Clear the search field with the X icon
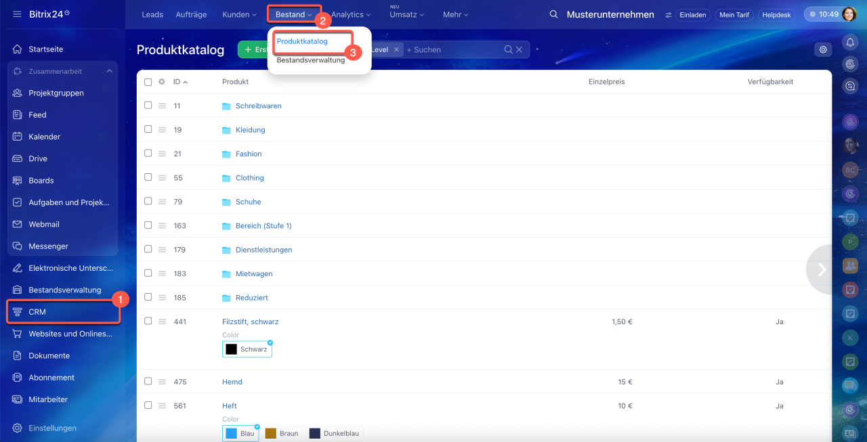The height and width of the screenshot is (442, 867). tap(520, 49)
